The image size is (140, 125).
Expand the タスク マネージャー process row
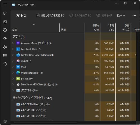13,90
